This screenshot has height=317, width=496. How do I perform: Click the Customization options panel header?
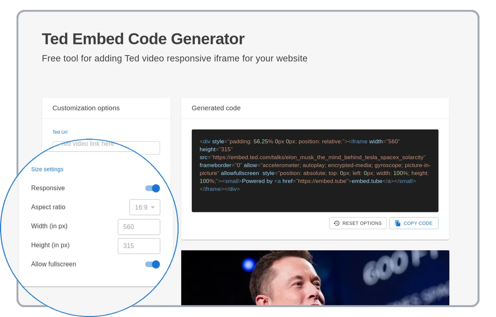point(86,108)
